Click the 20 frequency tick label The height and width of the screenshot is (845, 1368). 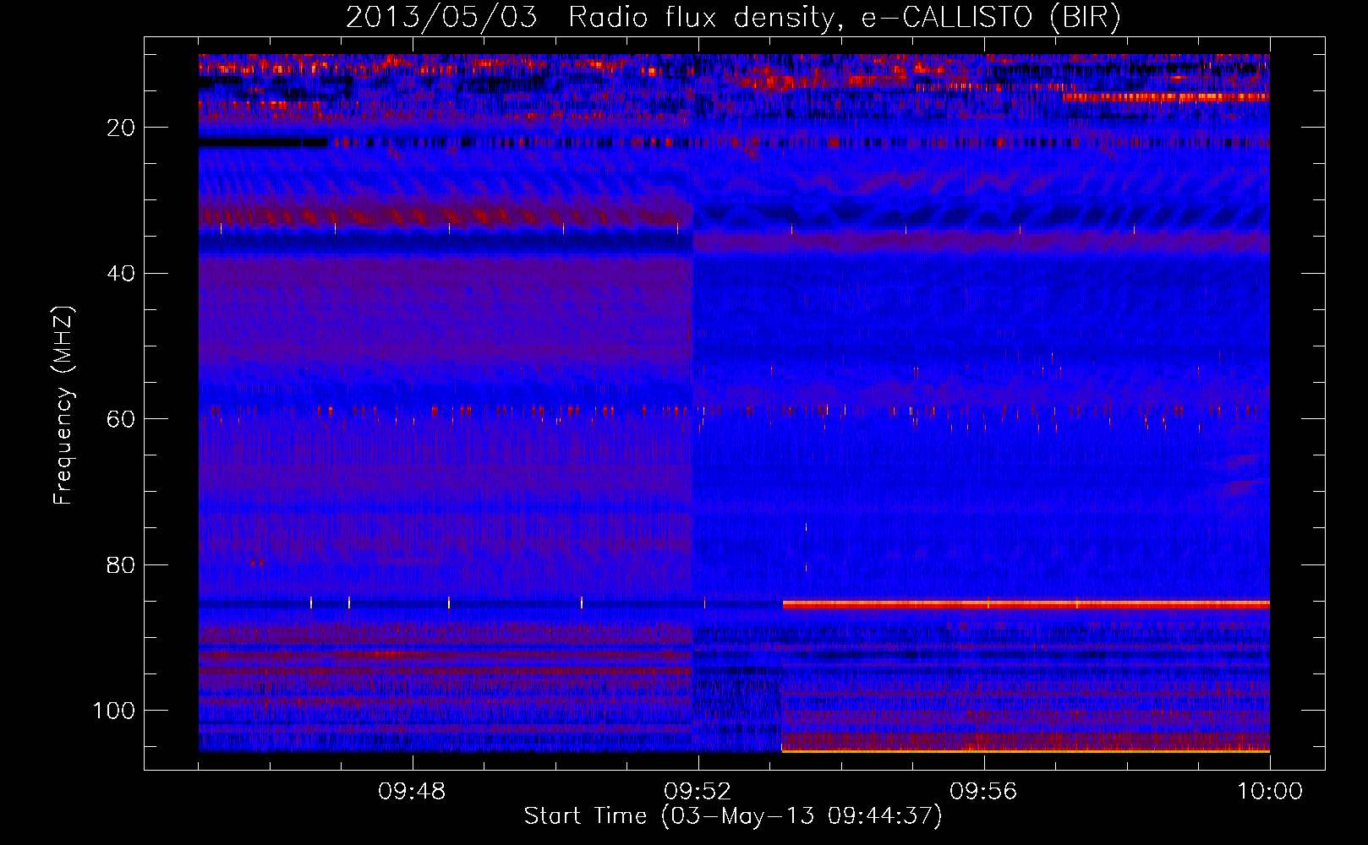point(122,128)
